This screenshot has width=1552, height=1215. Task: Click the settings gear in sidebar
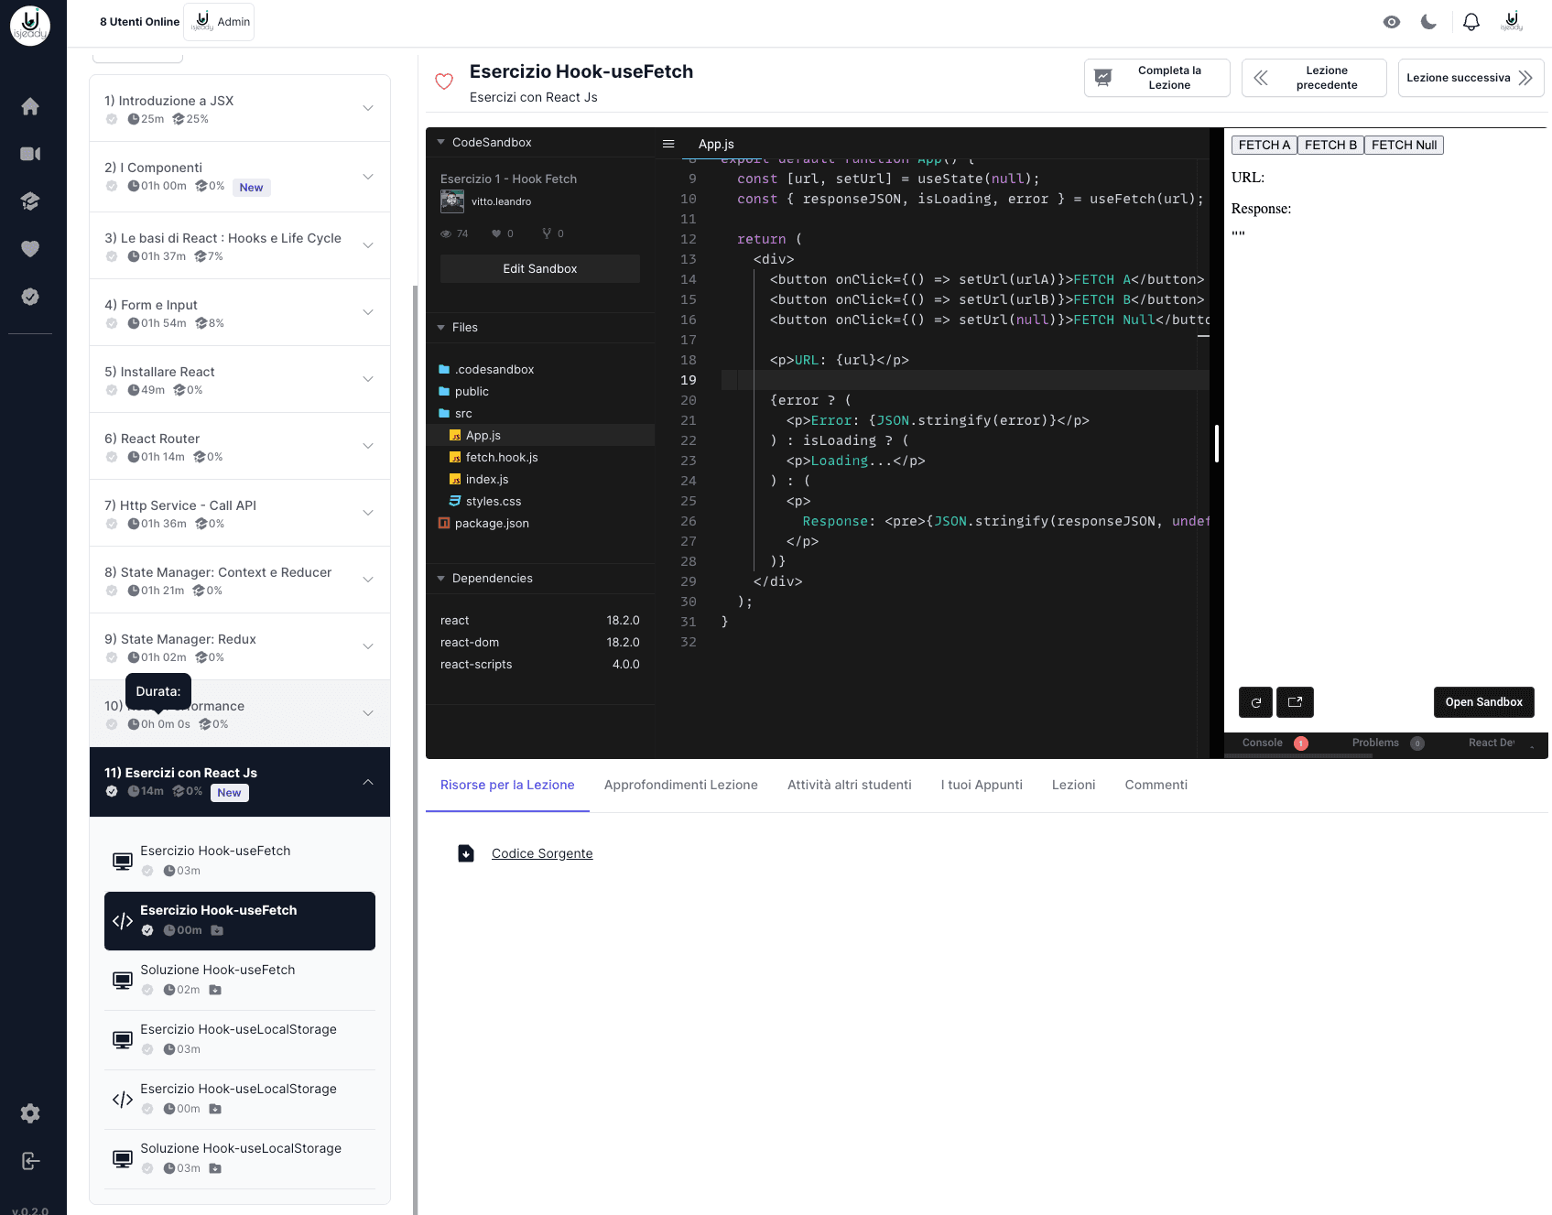point(30,1113)
